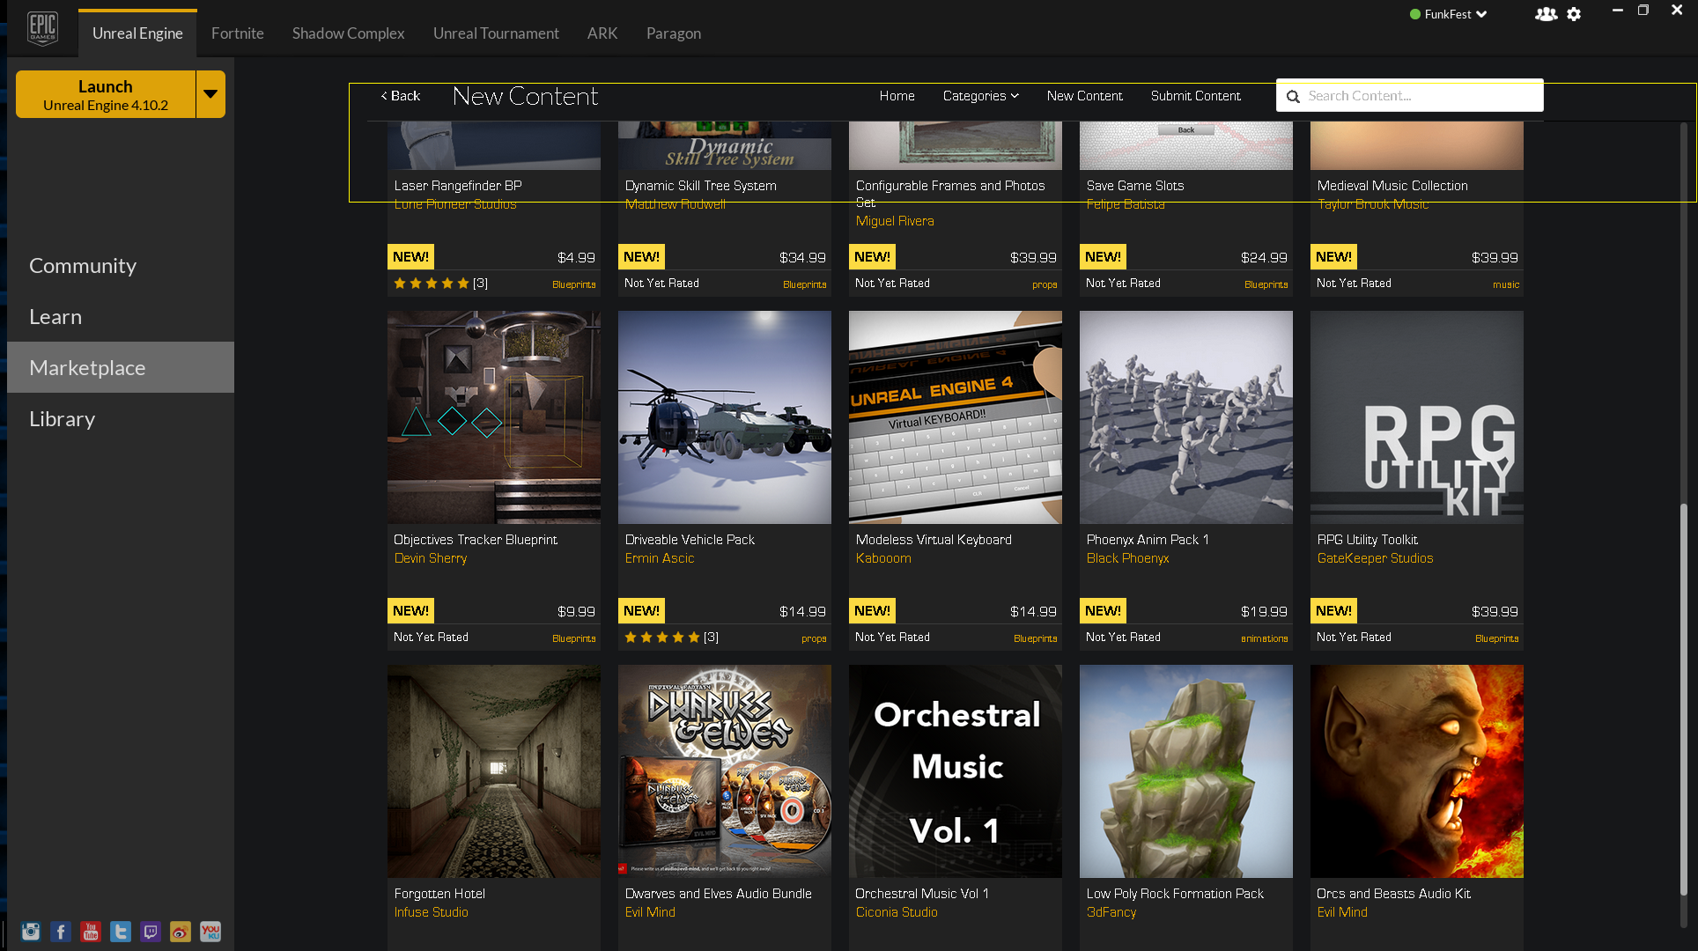Select Marketplace in the sidebar
Screen dimensions: 1698x951
[121, 367]
